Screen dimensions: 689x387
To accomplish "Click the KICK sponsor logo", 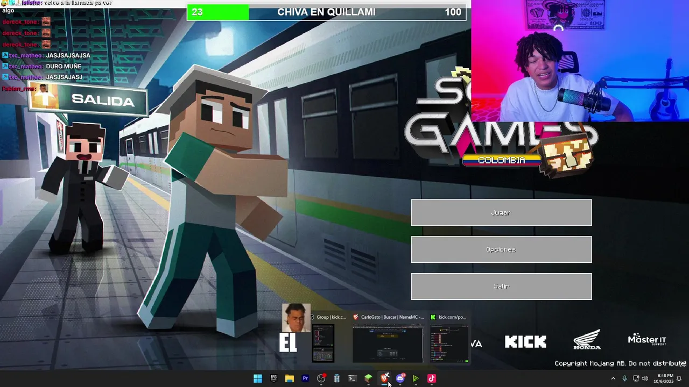I will (525, 342).
